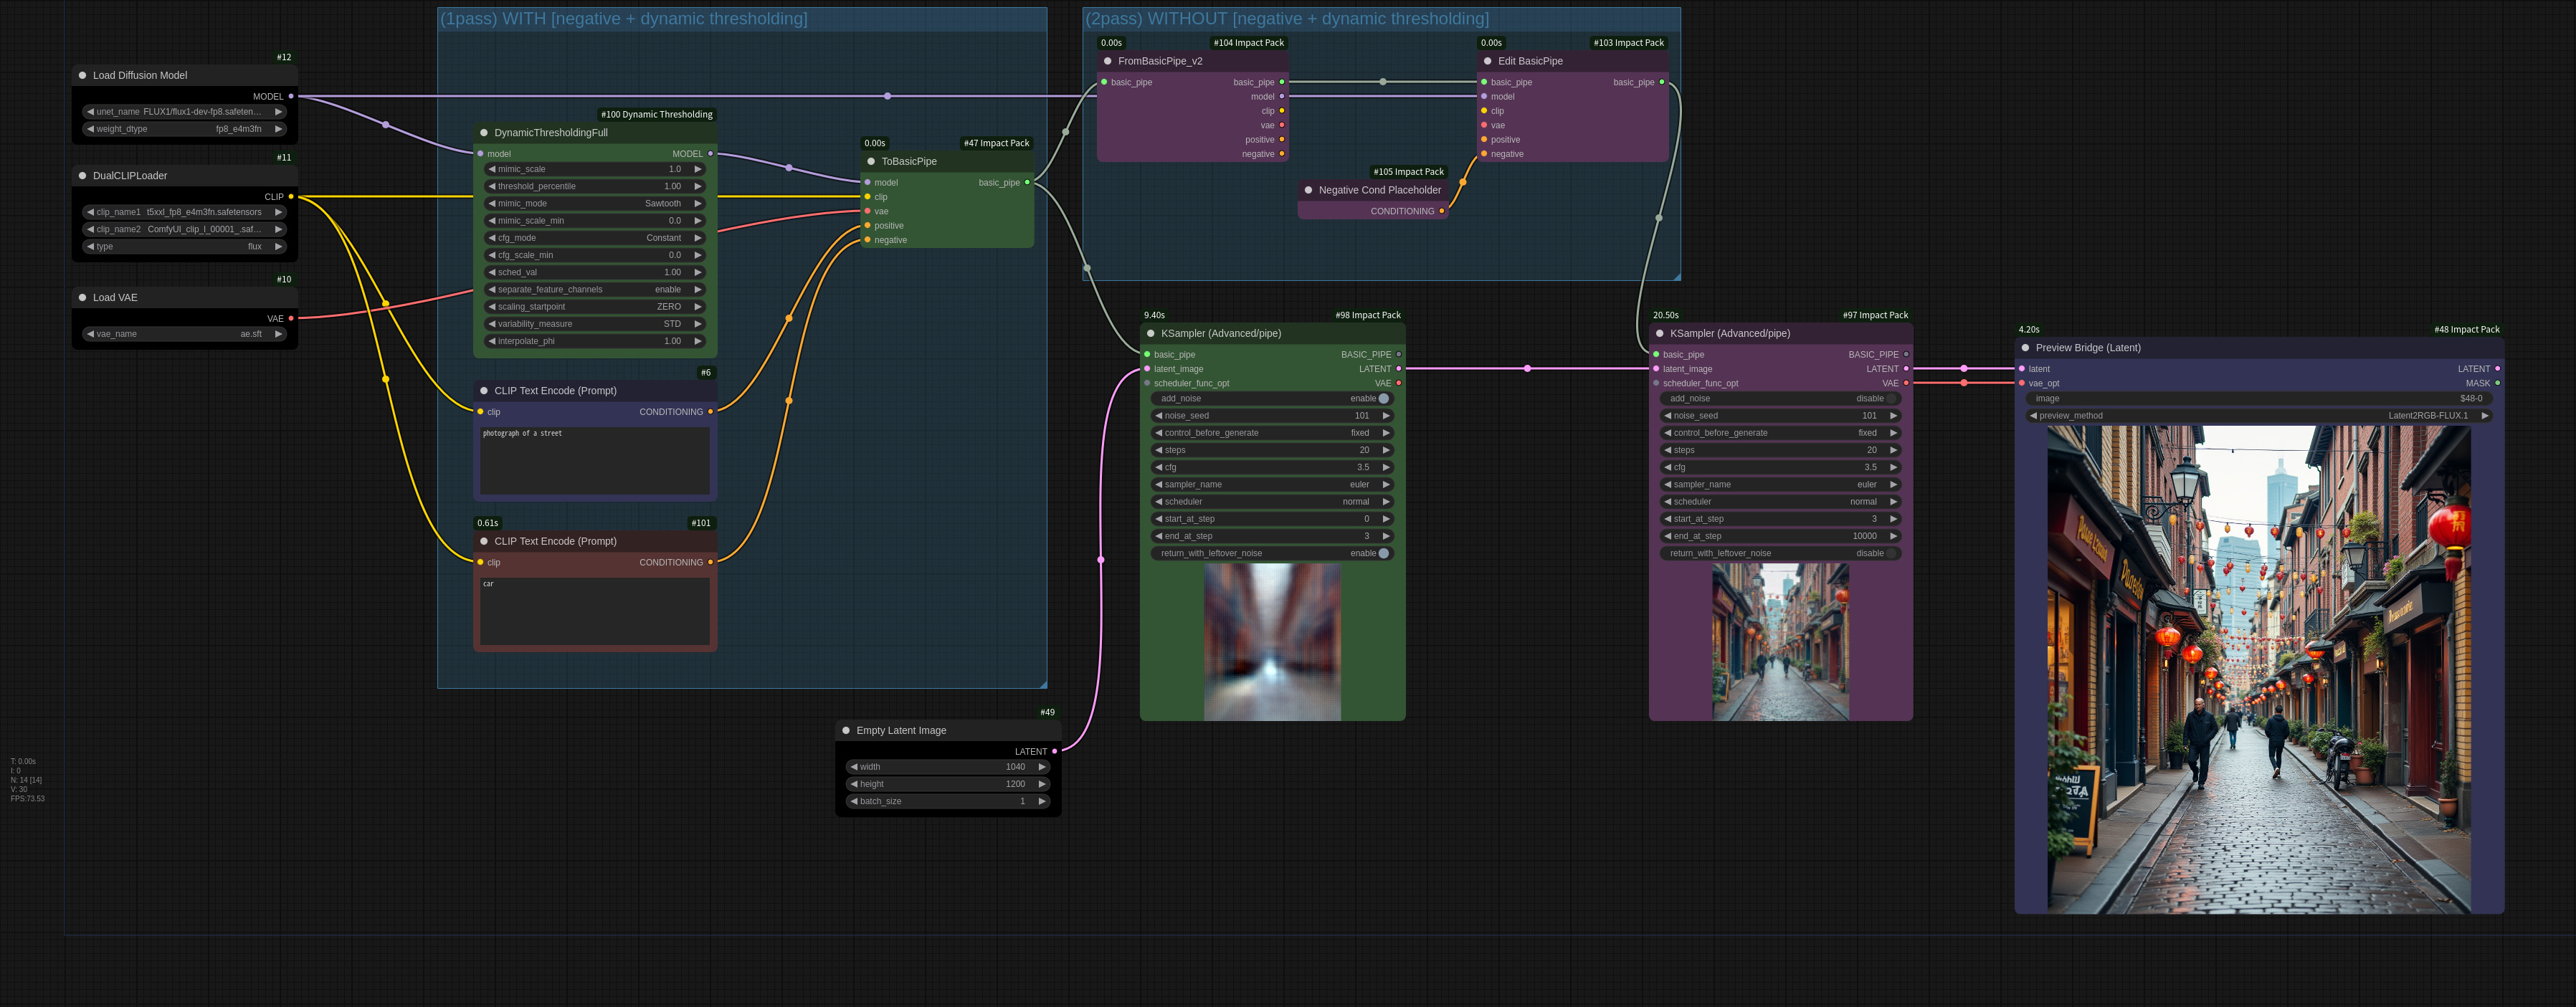Screen dimensions: 2576x1007
Task: Decrease steps on the first KSampler
Action: tap(1158, 450)
